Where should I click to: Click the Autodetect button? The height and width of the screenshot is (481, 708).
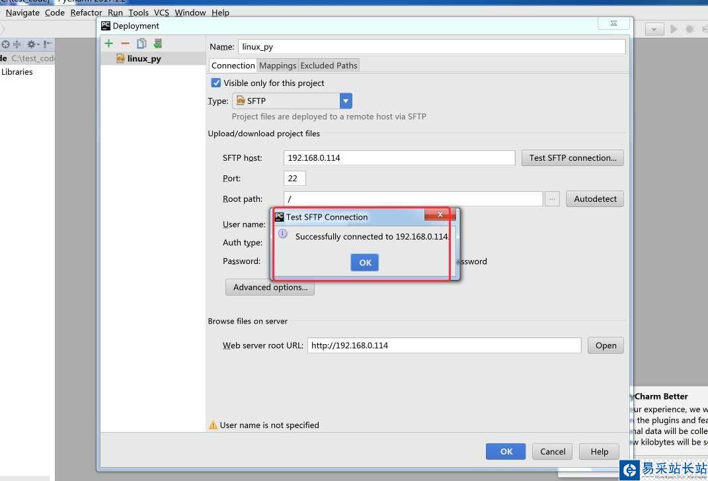coord(595,199)
